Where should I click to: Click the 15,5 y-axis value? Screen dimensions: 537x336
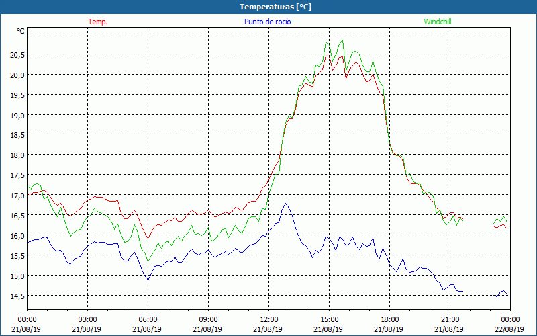click(x=17, y=256)
